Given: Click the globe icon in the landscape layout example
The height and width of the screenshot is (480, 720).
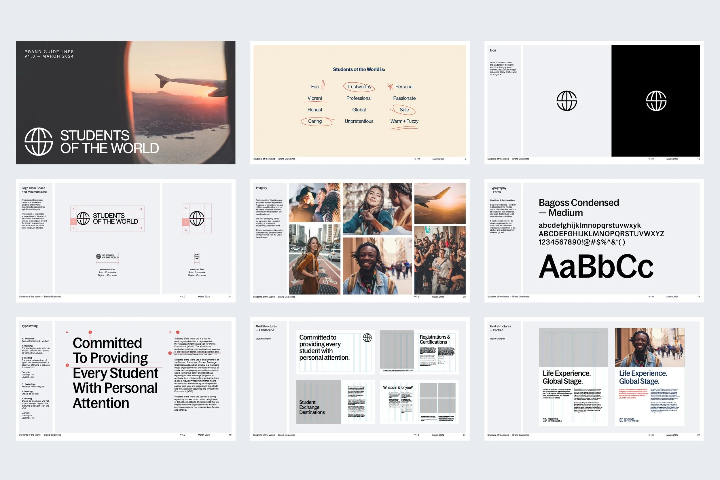Looking at the screenshot, I should pos(367,338).
